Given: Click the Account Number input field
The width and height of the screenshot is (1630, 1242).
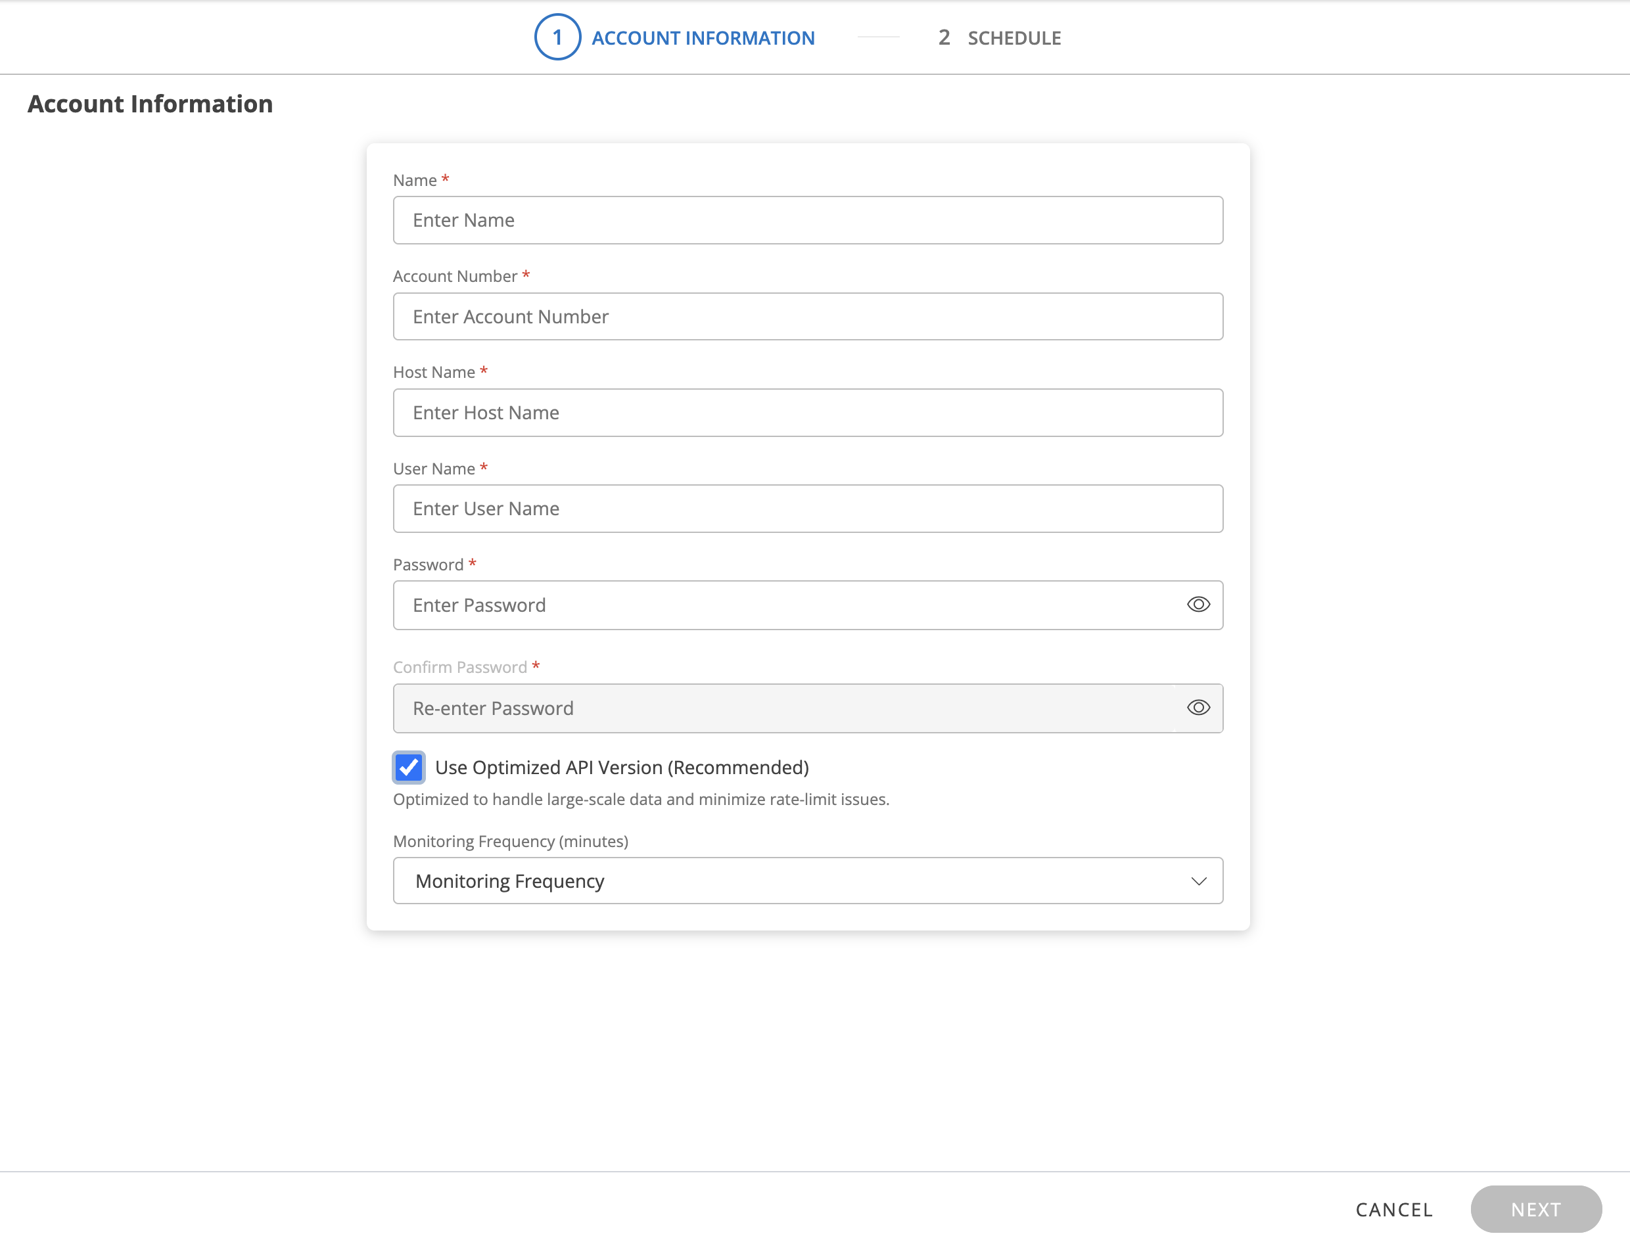Looking at the screenshot, I should click(x=807, y=317).
